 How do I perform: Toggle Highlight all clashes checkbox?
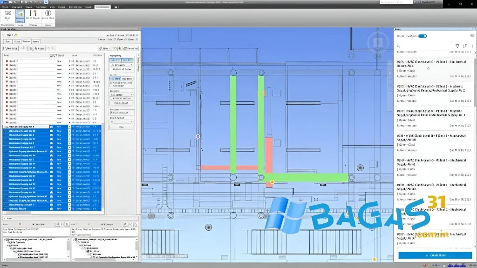click(x=111, y=69)
